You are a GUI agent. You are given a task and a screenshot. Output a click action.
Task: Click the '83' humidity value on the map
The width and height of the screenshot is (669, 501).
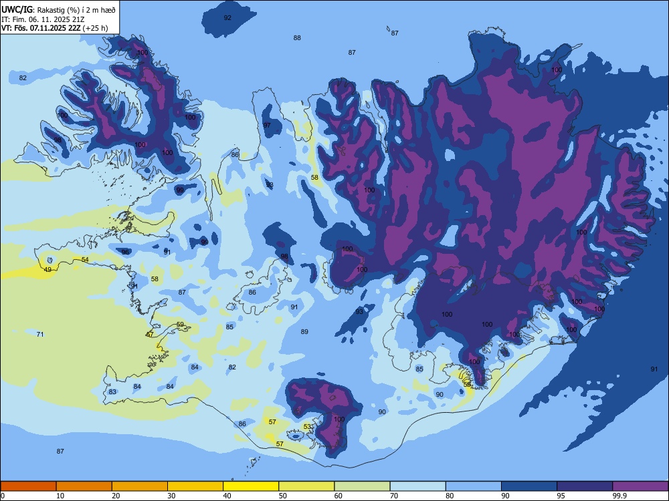tap(112, 391)
